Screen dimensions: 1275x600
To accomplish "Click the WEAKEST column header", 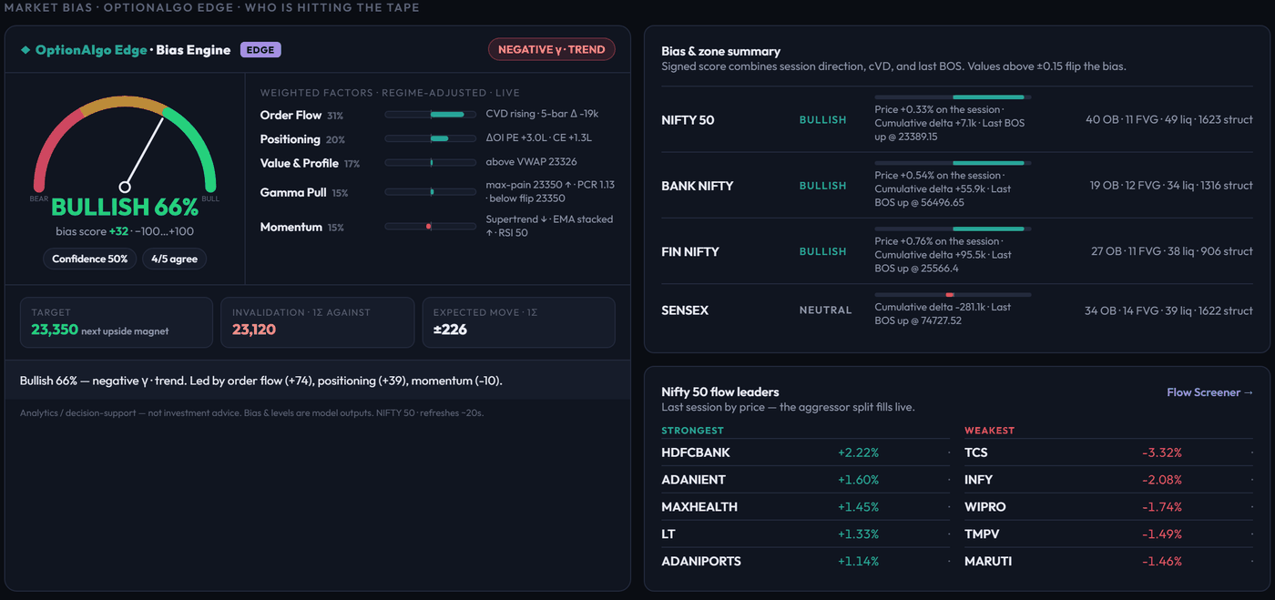I will click(x=989, y=431).
